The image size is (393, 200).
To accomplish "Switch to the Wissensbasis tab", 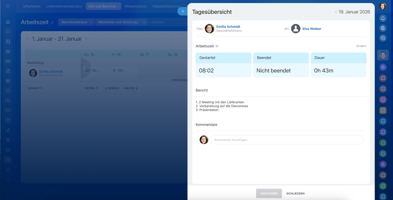I will 135,6.
